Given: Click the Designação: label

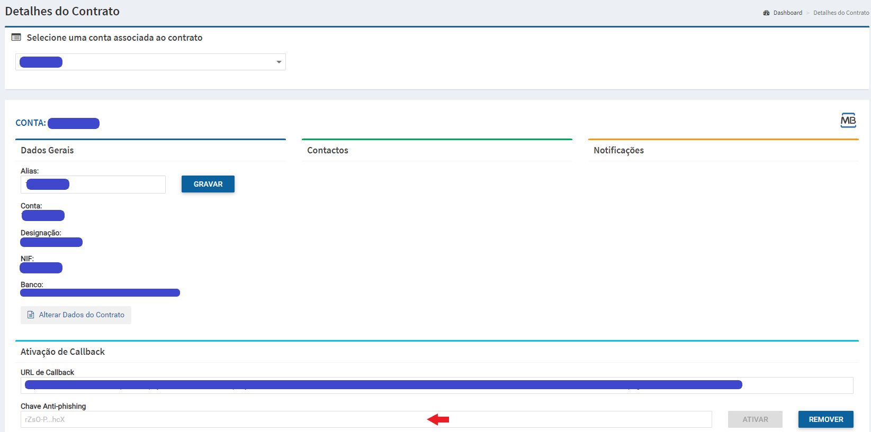Looking at the screenshot, I should click(41, 233).
